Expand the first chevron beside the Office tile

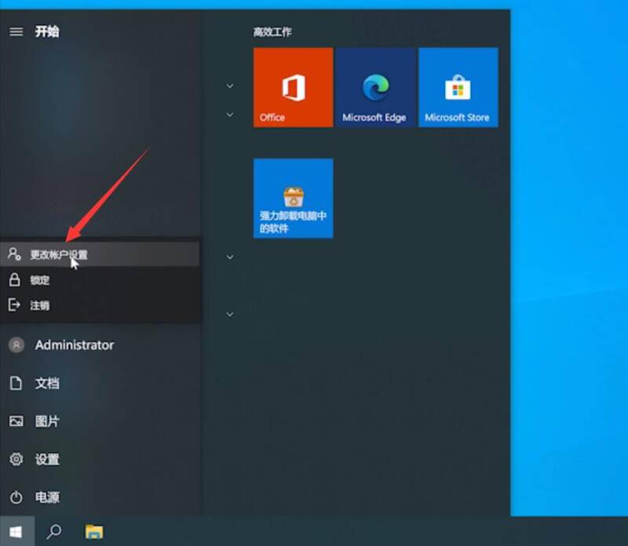click(x=230, y=86)
